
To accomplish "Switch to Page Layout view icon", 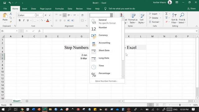I will pyautogui.click(x=157, y=105).
